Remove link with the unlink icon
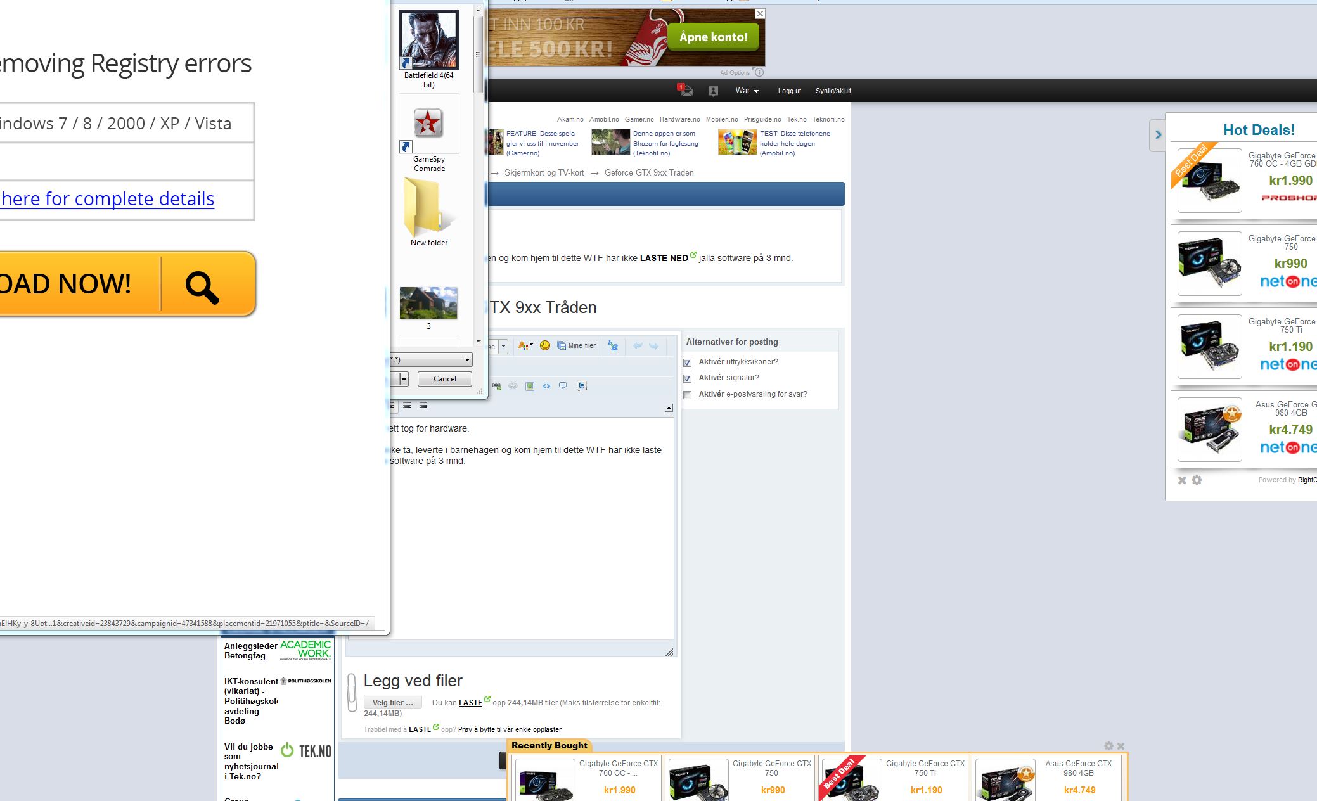The width and height of the screenshot is (1317, 801). (513, 386)
